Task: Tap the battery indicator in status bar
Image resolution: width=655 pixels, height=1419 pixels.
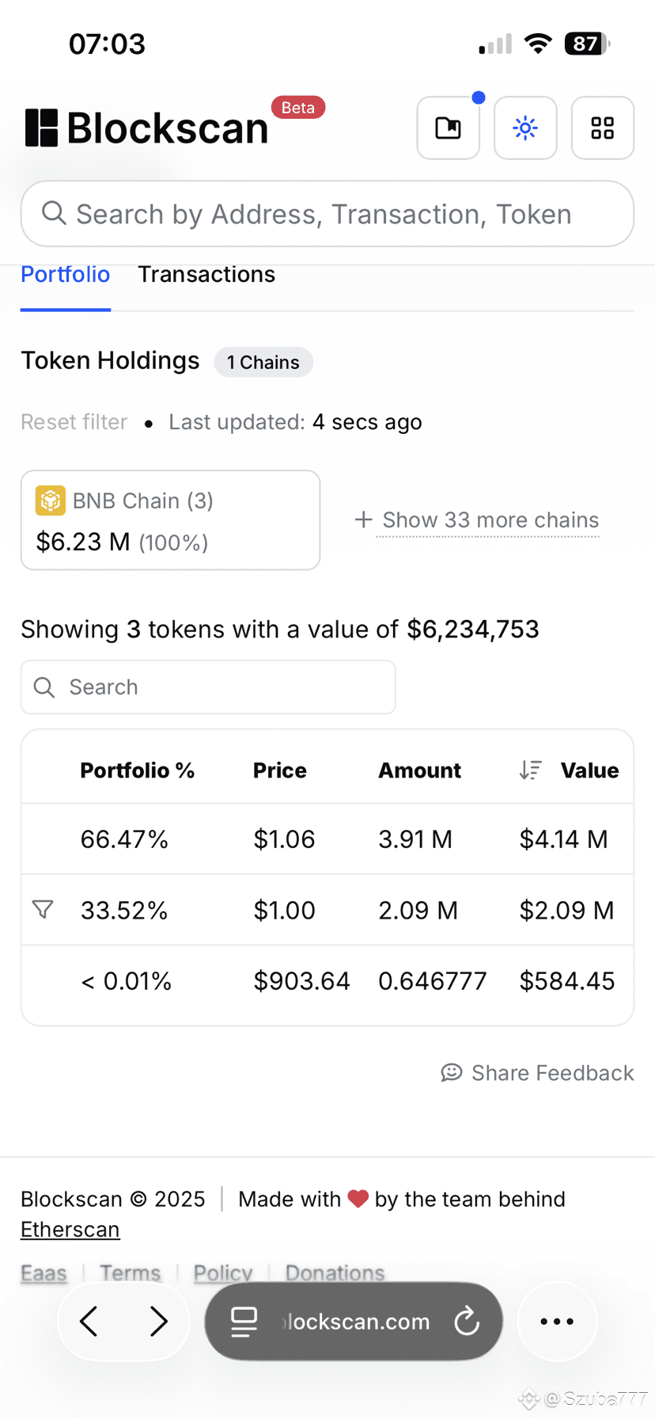Action: (x=587, y=44)
